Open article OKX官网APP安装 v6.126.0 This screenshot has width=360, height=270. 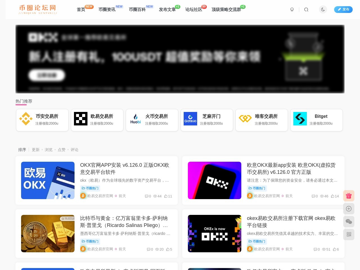coord(125,168)
